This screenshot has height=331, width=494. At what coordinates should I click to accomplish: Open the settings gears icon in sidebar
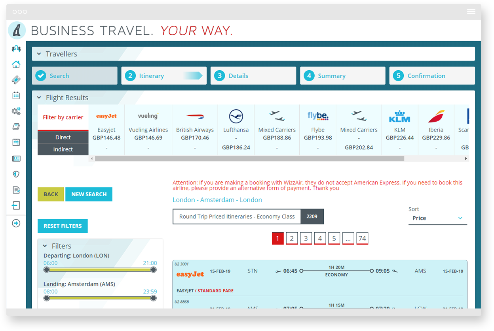point(16,111)
